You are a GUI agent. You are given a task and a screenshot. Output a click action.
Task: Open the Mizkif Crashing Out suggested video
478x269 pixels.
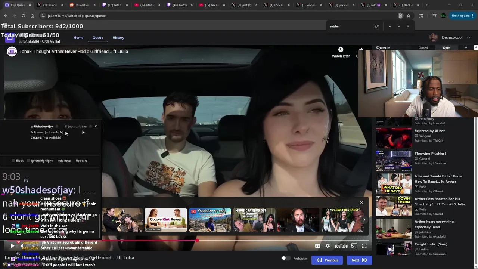(254, 220)
